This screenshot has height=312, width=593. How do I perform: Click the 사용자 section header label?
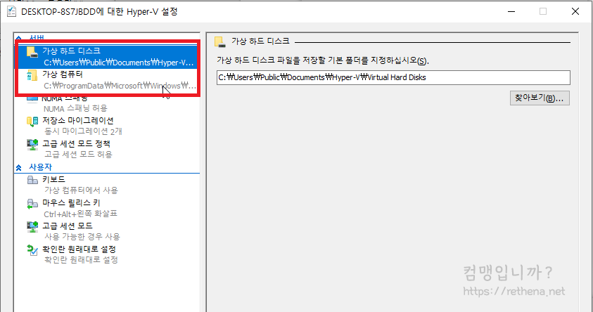[40, 167]
